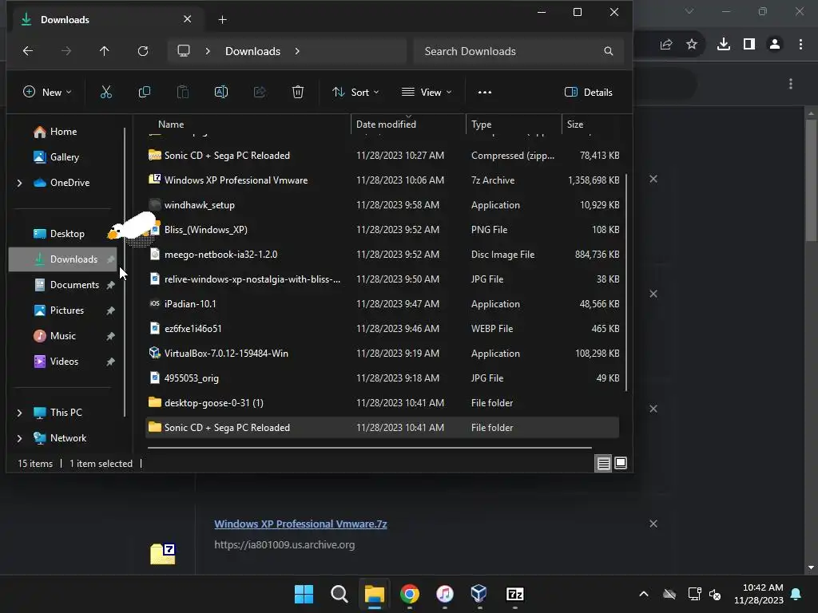
Task: Click the Delete trash icon
Action: tap(298, 93)
